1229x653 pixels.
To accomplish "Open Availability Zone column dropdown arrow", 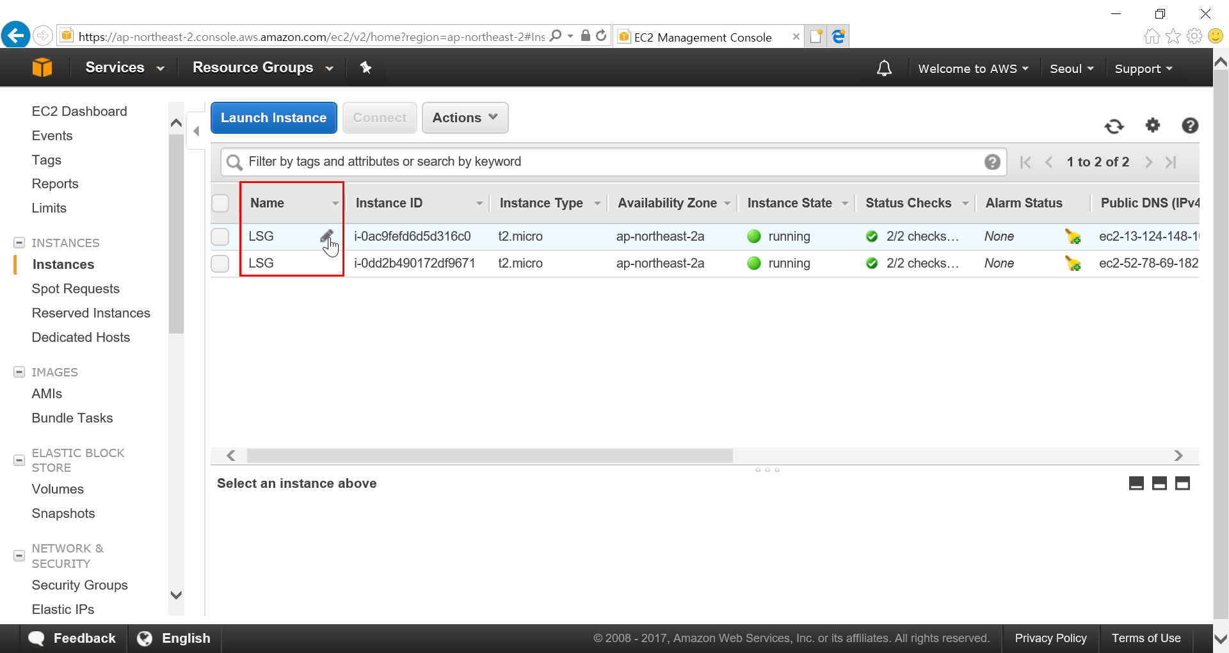I will [727, 204].
